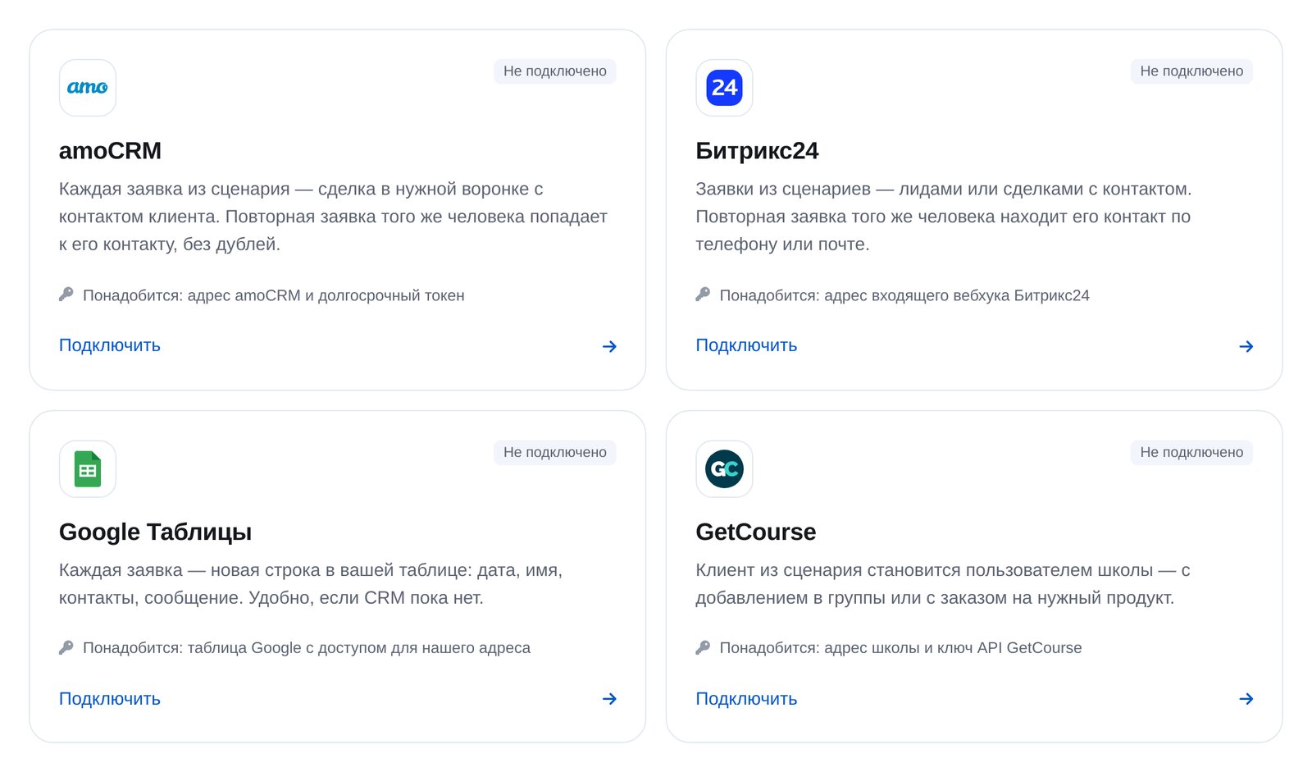Image resolution: width=1312 pixels, height=772 pixels.
Task: Open Подключить link for amoCRM
Action: click(110, 345)
